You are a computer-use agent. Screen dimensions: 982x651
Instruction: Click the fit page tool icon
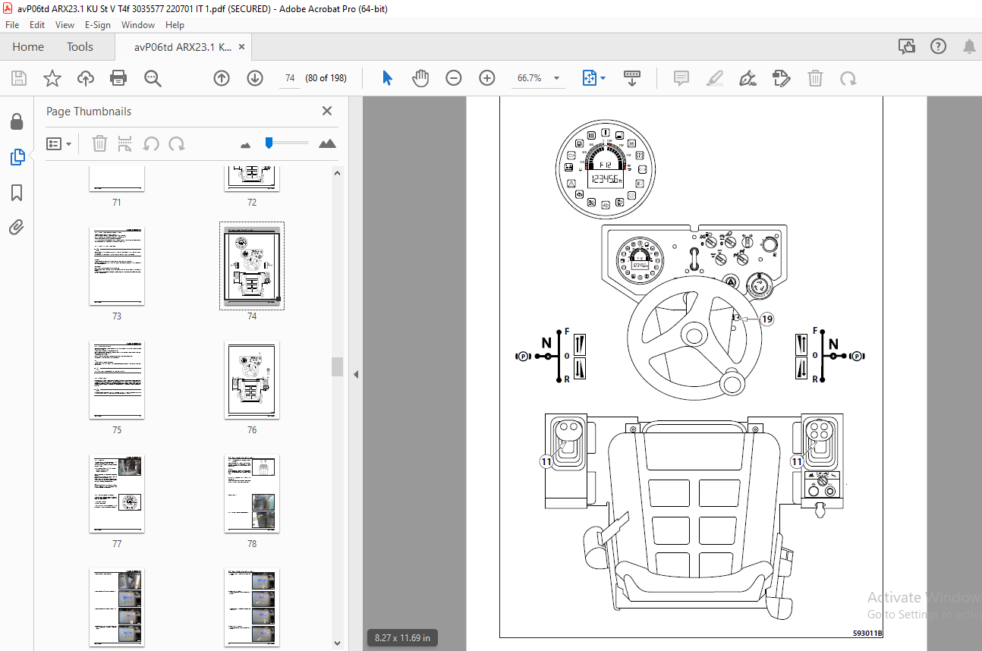[x=590, y=78]
